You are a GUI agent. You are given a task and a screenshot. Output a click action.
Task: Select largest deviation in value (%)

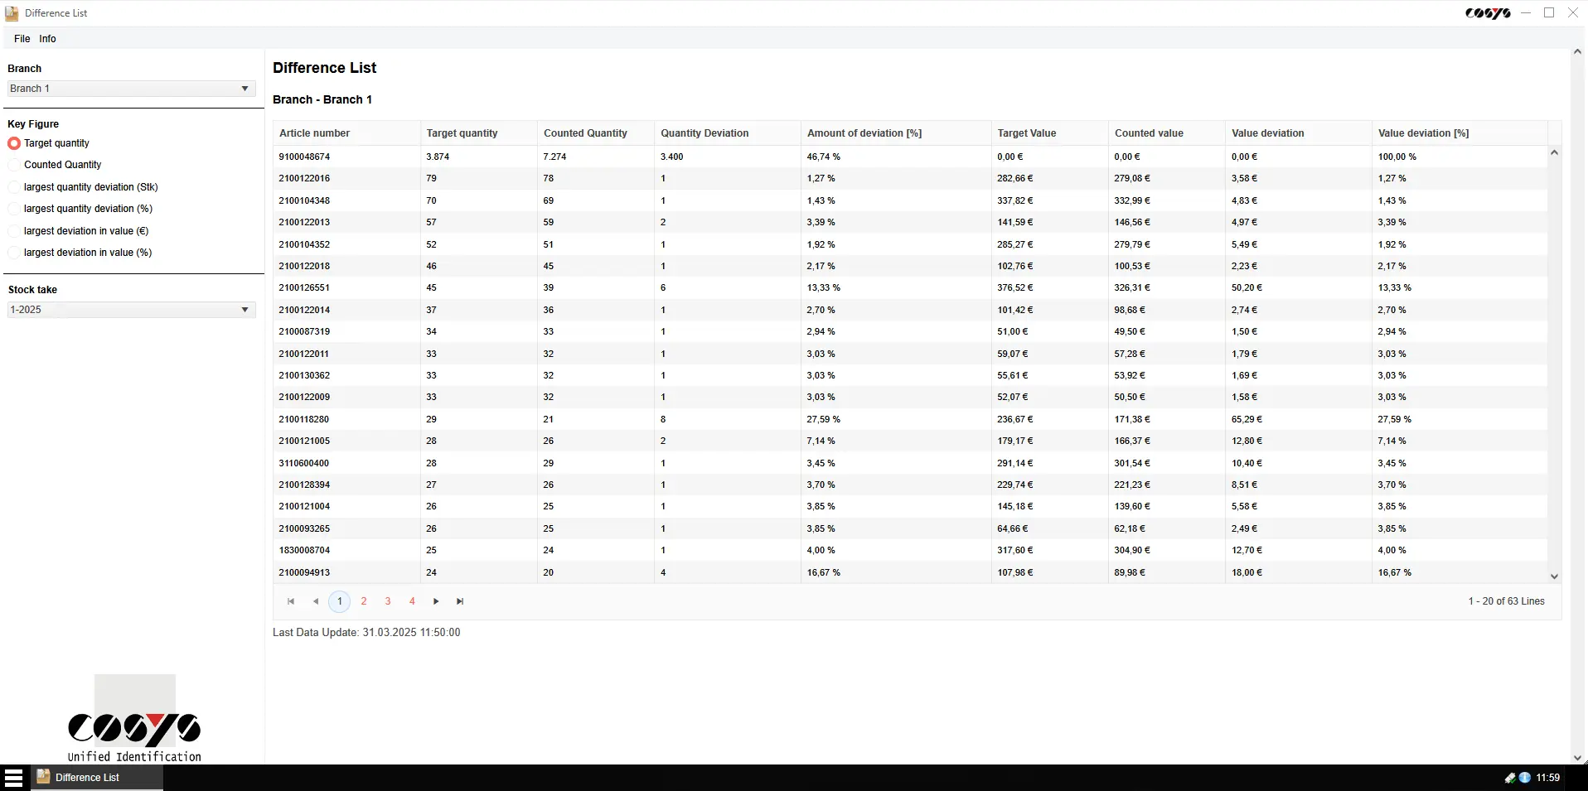pyautogui.click(x=14, y=253)
